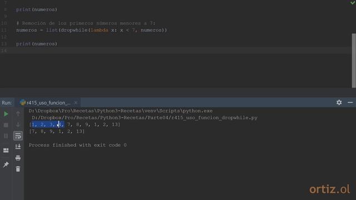Toggle Soft-Wrap in Run console
356x200 pixels.
tap(18, 136)
